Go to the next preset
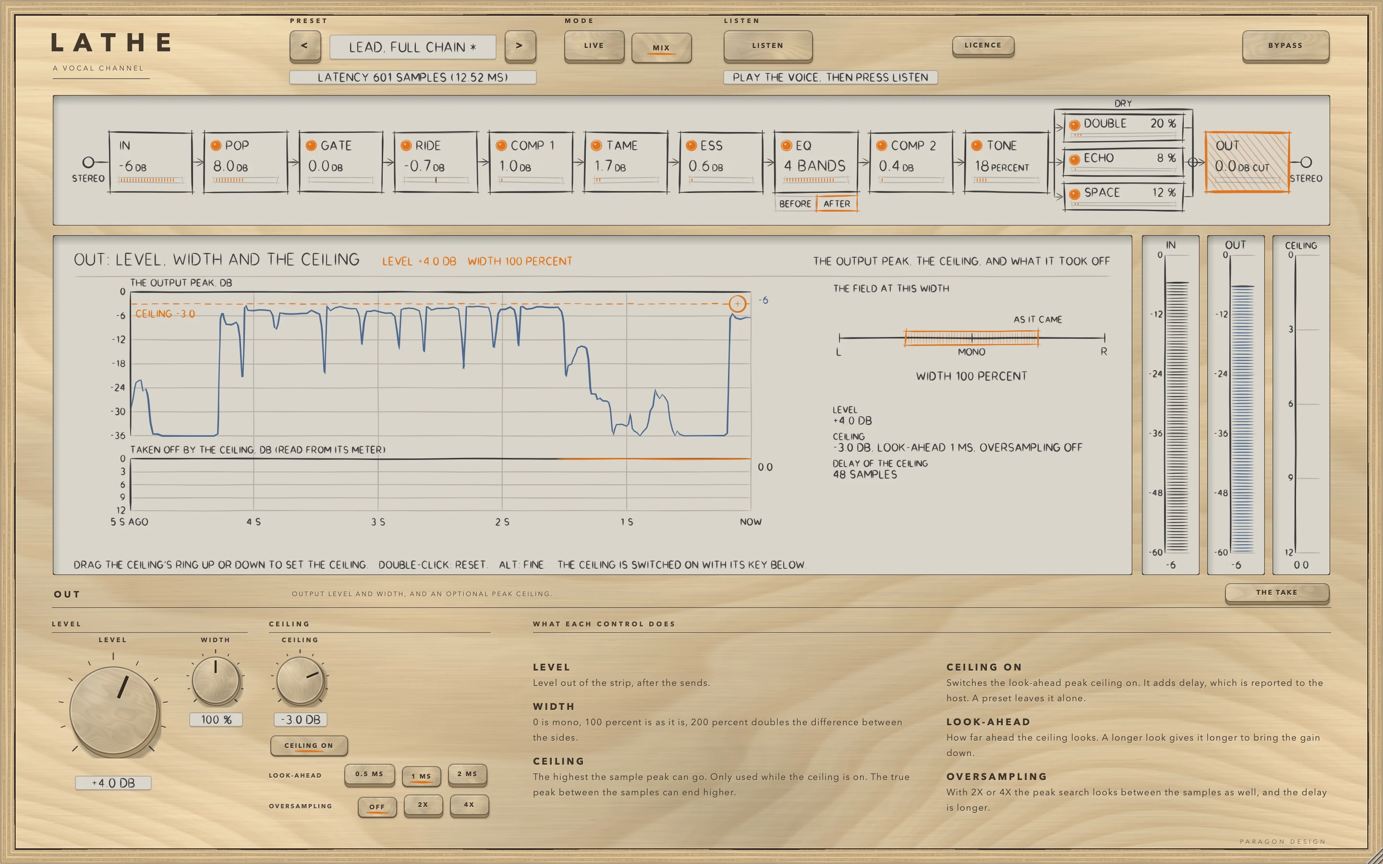Screen dimensions: 1383x864 point(520,46)
